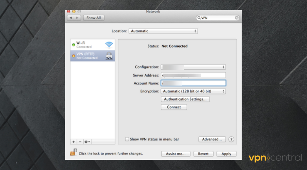Enable Show VPN status in menu bar

click(x=127, y=139)
